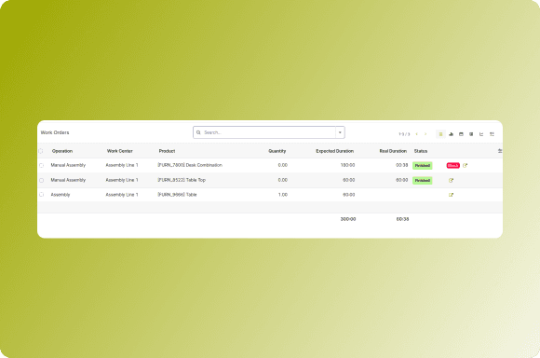Focus the Search input field

269,132
